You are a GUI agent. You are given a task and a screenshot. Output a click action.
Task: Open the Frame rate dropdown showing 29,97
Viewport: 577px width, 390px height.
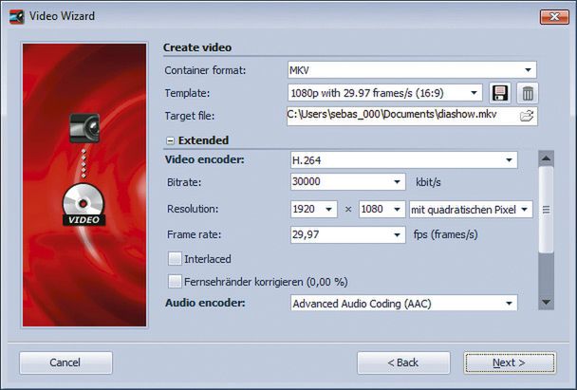(347, 234)
